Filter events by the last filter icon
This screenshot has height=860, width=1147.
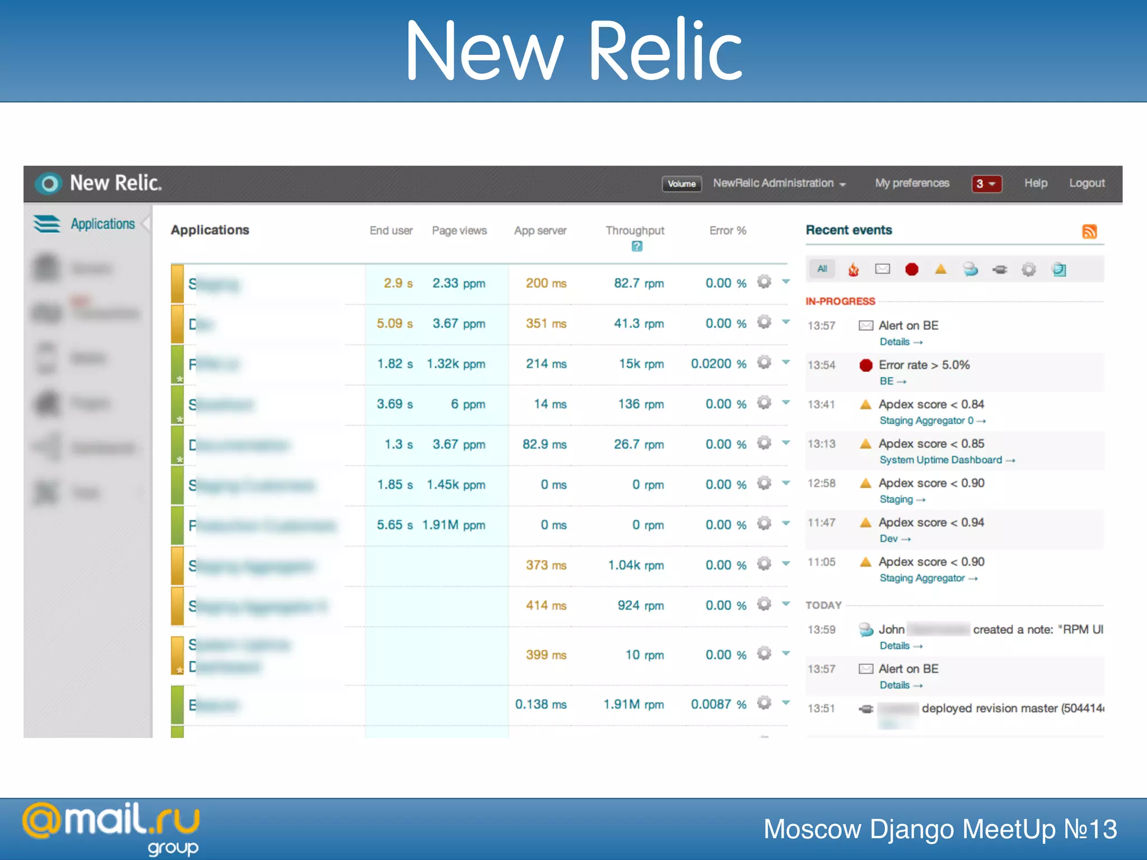pyautogui.click(x=1059, y=269)
